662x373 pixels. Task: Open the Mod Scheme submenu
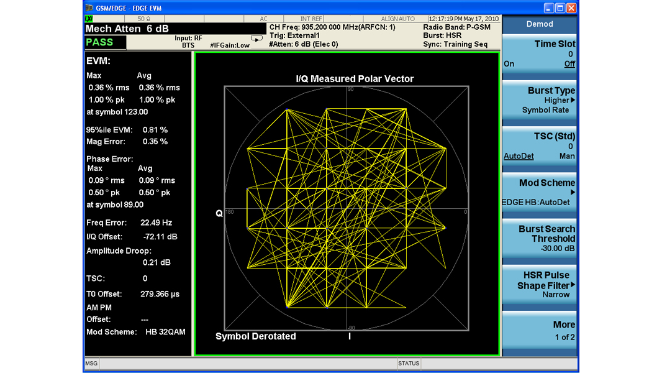pos(539,192)
